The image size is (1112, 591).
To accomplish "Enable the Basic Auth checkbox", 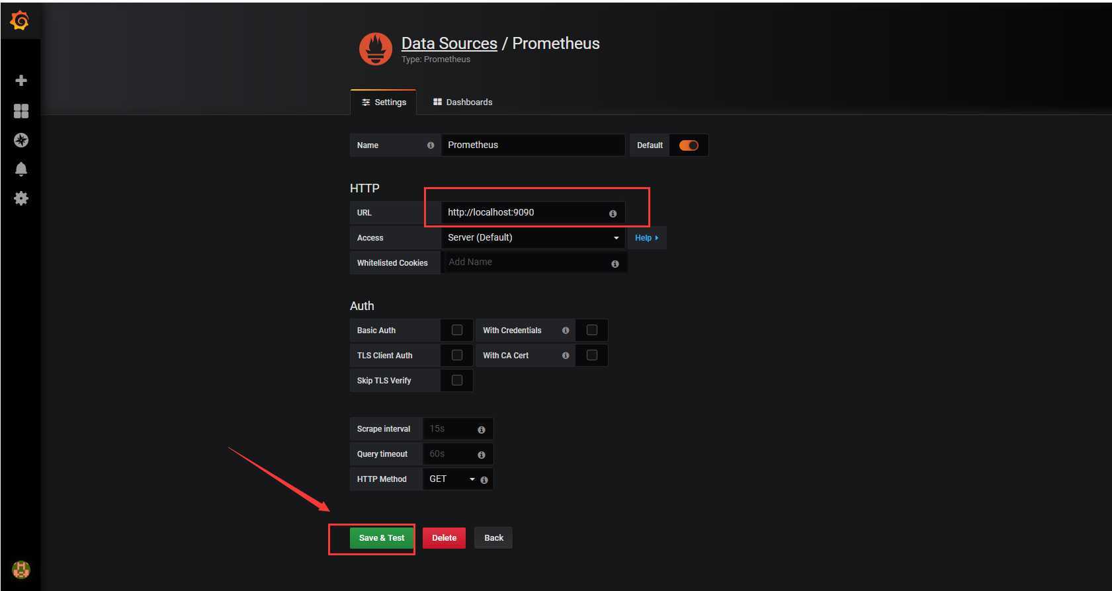I will tap(457, 330).
